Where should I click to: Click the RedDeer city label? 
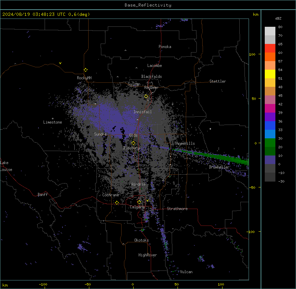click(x=151, y=88)
